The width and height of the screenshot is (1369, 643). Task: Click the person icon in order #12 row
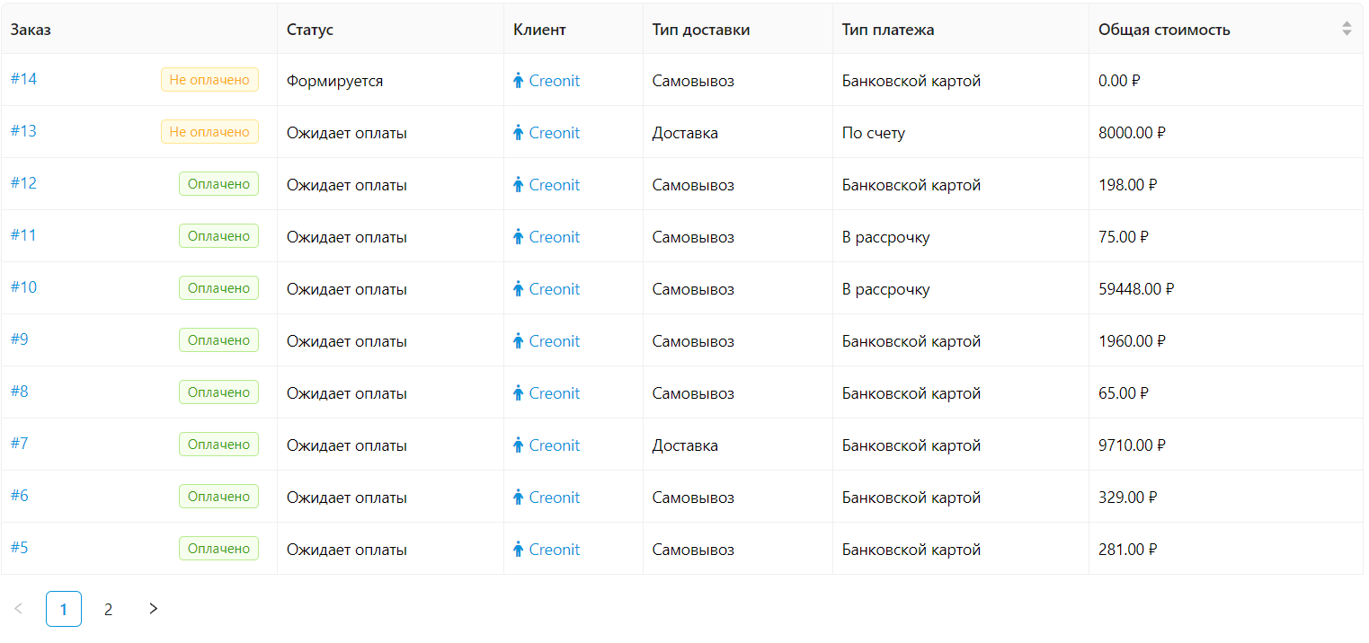pyautogui.click(x=518, y=185)
